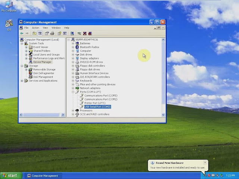This screenshot has width=239, height=179.
Task: Click the taskbar clock showing 7:23 PM
Action: point(230,176)
